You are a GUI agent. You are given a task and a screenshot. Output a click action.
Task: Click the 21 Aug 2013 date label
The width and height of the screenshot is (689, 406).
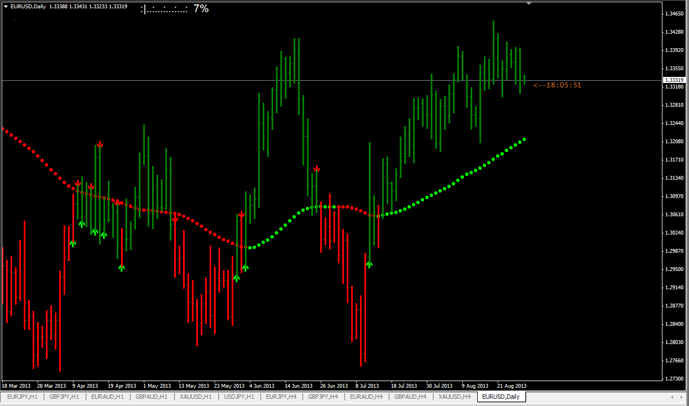tap(512, 386)
